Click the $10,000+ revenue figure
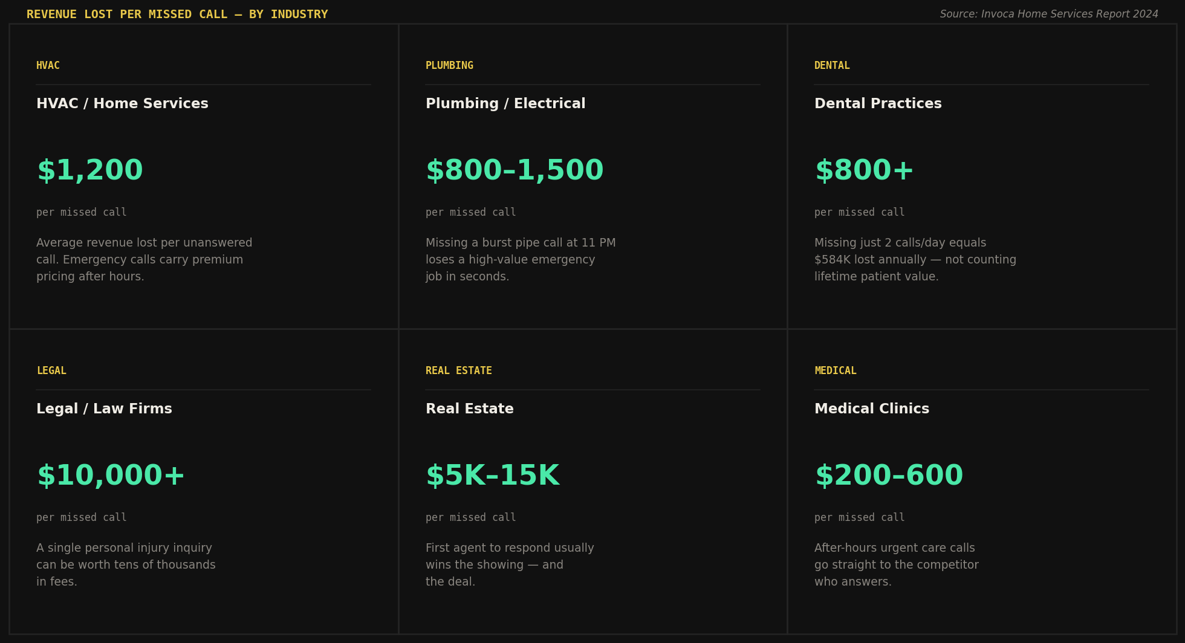Image resolution: width=1185 pixels, height=643 pixels. (111, 476)
